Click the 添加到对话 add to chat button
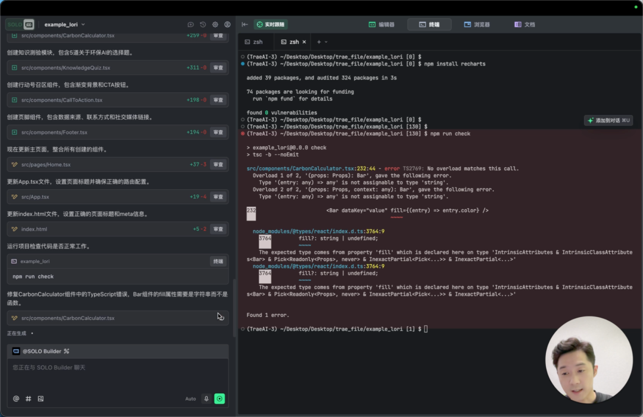Image resolution: width=643 pixels, height=417 pixels. pyautogui.click(x=608, y=120)
